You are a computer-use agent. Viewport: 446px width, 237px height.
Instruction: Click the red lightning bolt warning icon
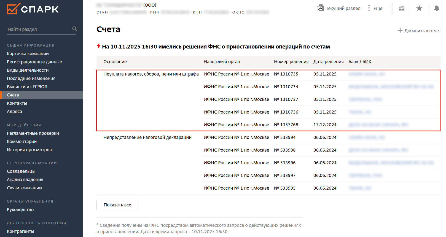point(98,46)
